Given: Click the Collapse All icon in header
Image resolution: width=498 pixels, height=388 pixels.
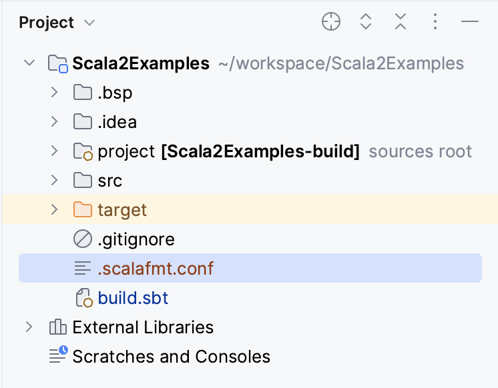Looking at the screenshot, I should 400,22.
